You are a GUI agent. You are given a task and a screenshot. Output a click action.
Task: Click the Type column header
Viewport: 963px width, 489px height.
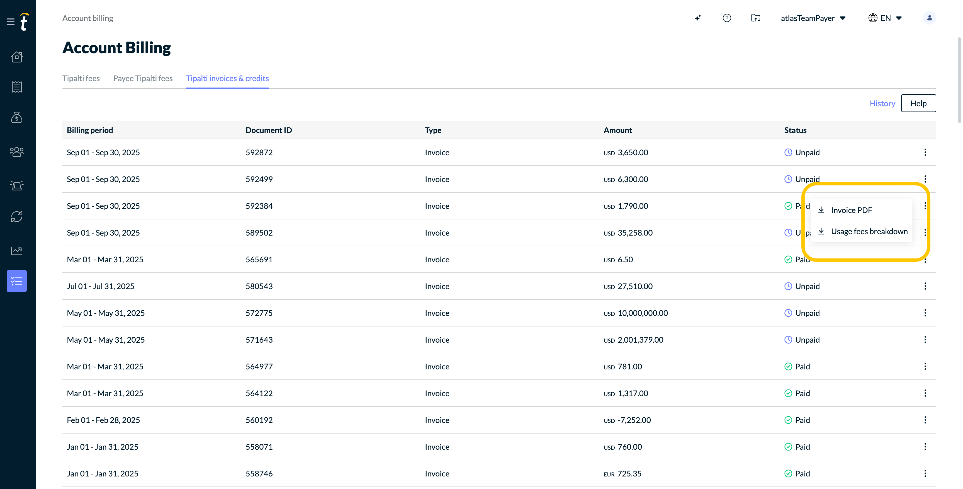pyautogui.click(x=433, y=130)
